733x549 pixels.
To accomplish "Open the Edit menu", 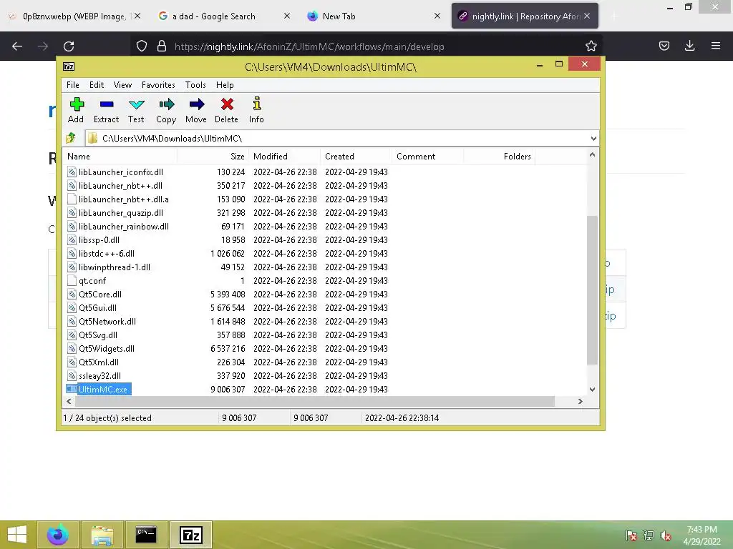I will point(97,85).
